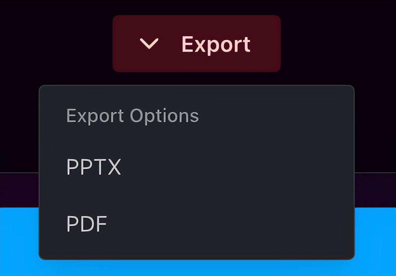Export the document as PDF file
Screen dimensions: 396x276
point(196,224)
